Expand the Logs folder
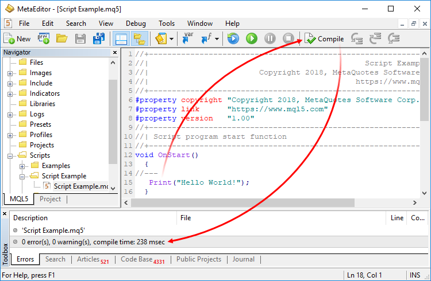Viewport: 431px width, 281px height. tap(10, 115)
